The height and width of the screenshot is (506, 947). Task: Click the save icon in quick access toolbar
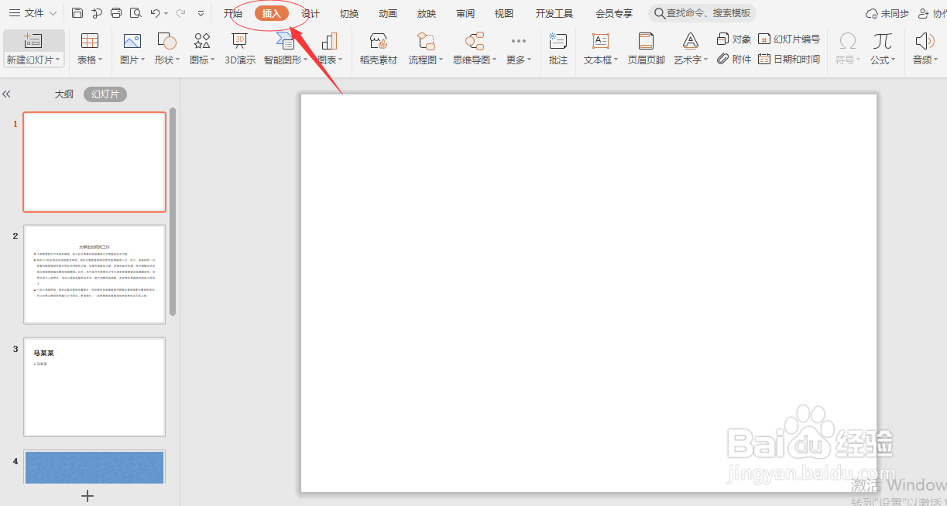pyautogui.click(x=77, y=13)
